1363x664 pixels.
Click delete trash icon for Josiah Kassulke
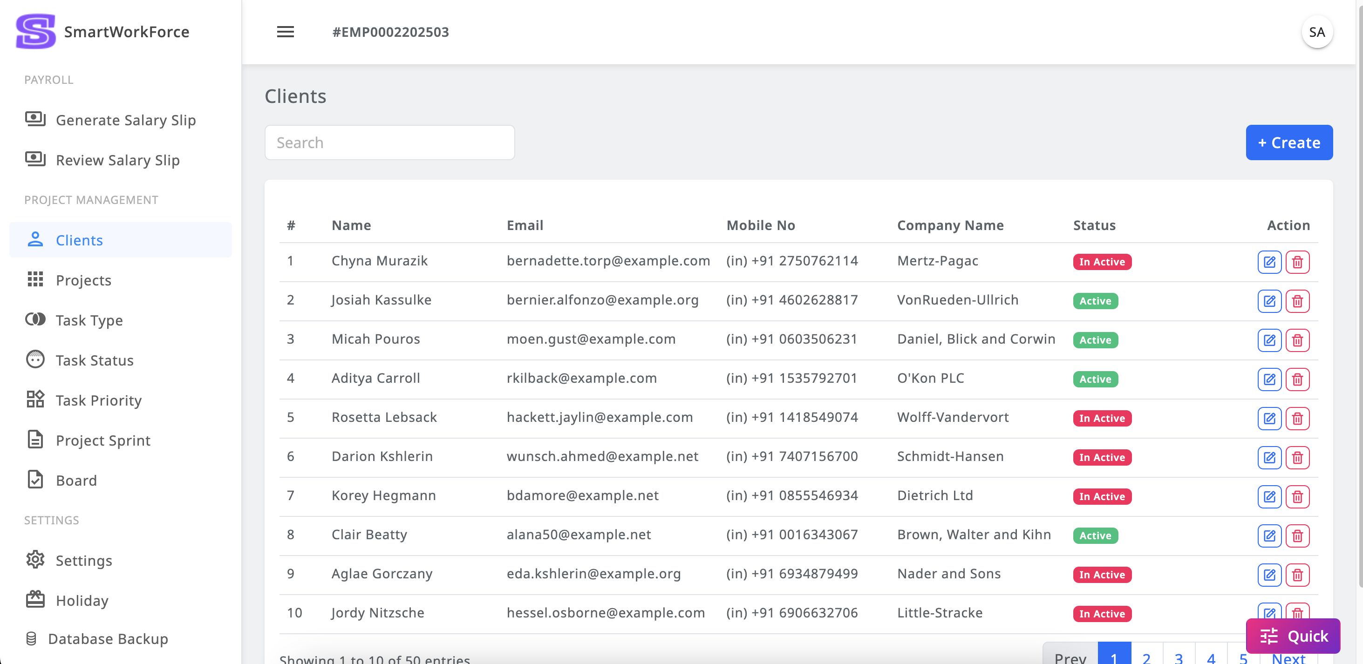tap(1297, 301)
